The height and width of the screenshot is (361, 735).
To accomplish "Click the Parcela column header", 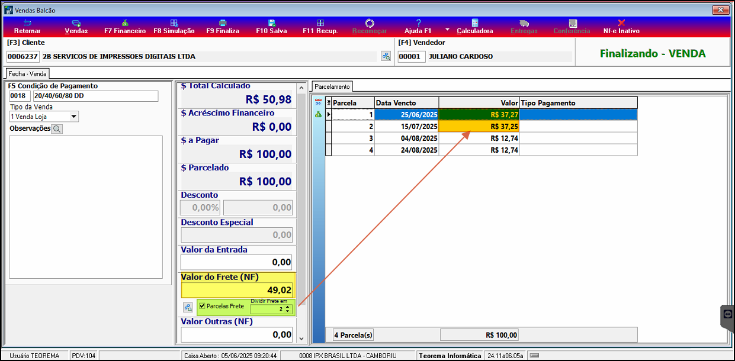I will tap(353, 103).
